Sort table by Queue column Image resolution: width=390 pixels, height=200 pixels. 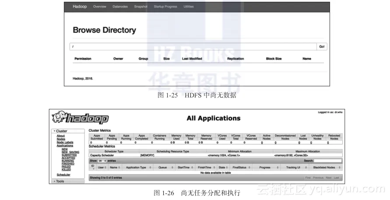click(x=165, y=168)
